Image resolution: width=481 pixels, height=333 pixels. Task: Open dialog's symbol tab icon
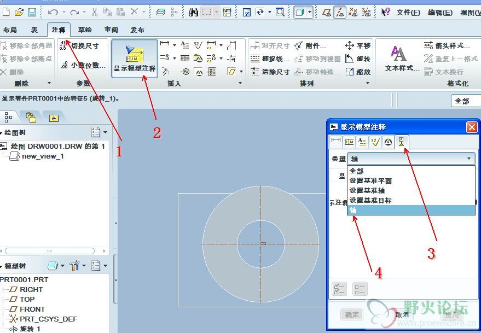[388, 142]
